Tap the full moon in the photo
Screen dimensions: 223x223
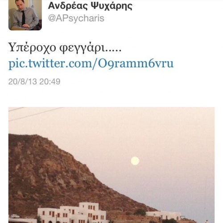[135, 161]
